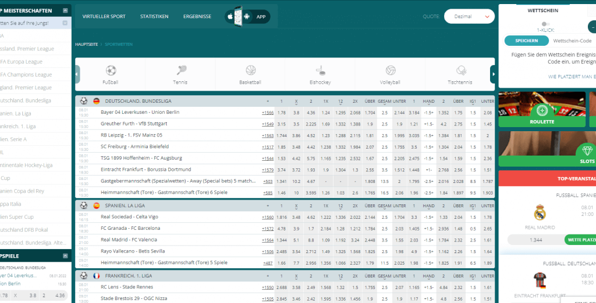Screen dimensions: 596x303
Task: Switch to the Wettschein-Code tab
Action: coord(572,41)
